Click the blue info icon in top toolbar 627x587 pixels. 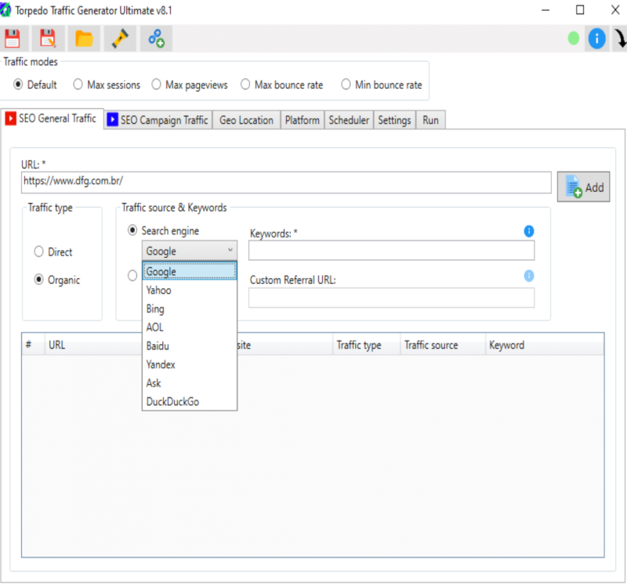tap(597, 38)
